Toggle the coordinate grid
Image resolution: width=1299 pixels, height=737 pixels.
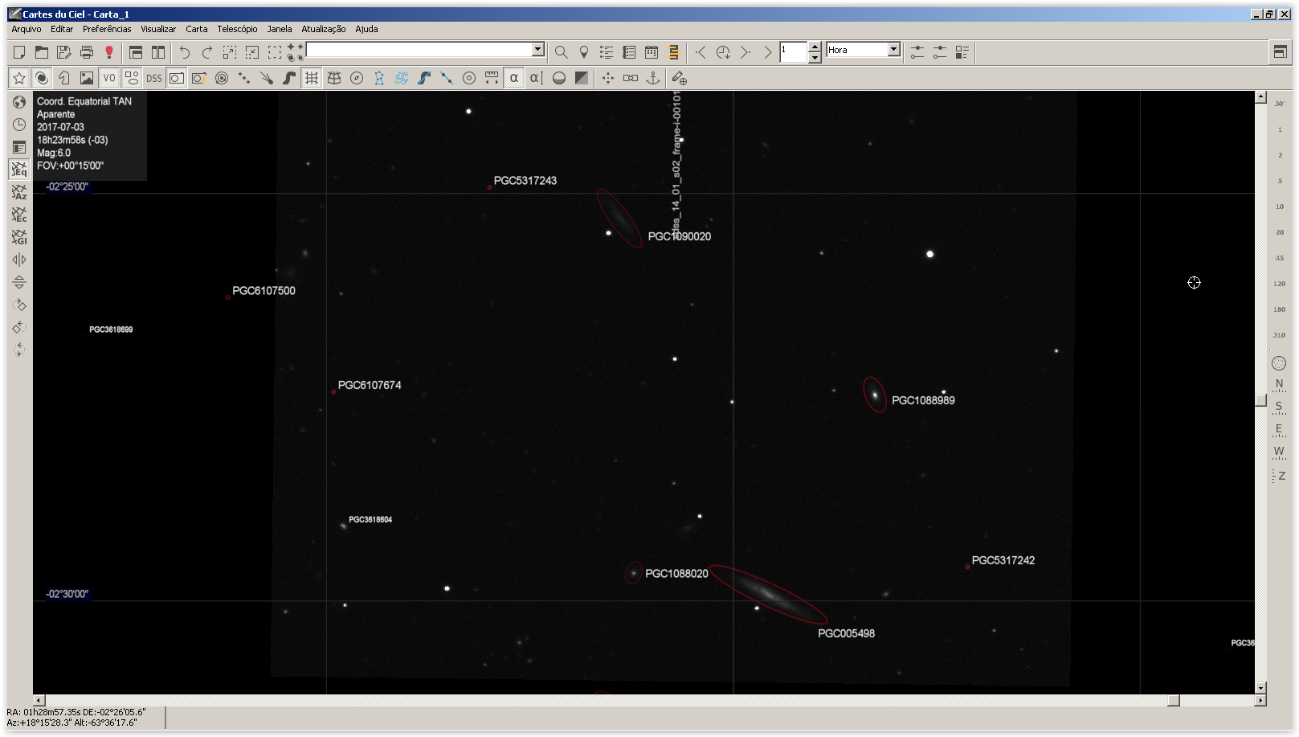pyautogui.click(x=312, y=78)
